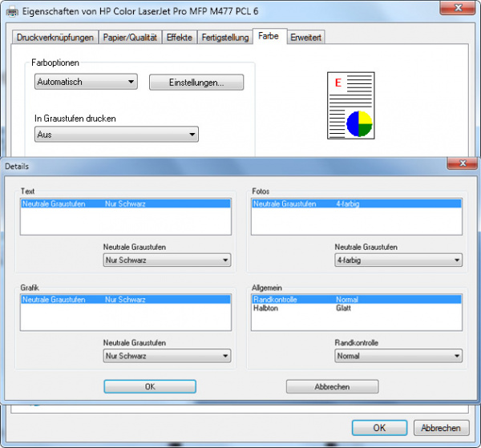Screen dimensions: 481x448
Task: Expand the In Graustufen drucken dropdown
Action: tap(116, 135)
